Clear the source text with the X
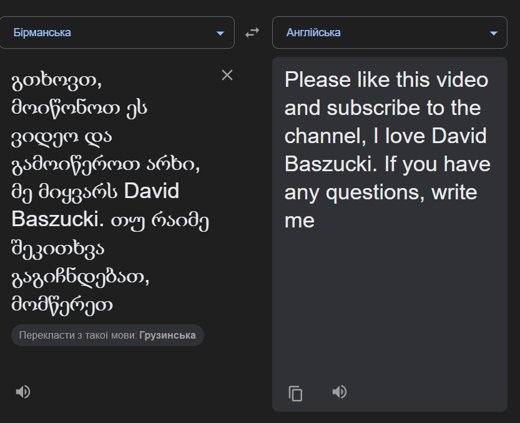520x423 pixels. click(x=227, y=75)
